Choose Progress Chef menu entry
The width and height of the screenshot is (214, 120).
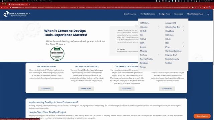[x=171, y=55]
